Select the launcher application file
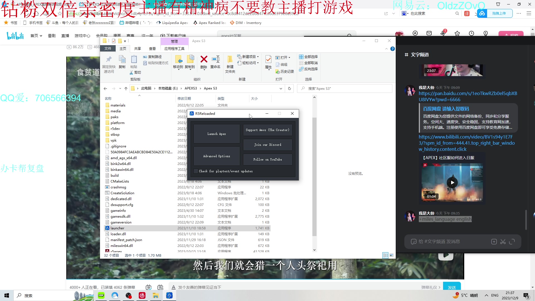The width and height of the screenshot is (535, 301). click(x=187, y=228)
